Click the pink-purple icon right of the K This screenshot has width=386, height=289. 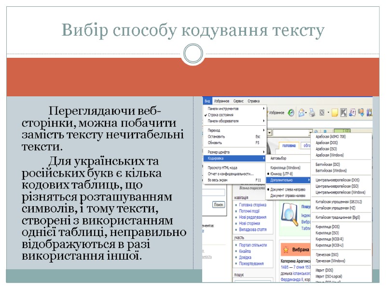click(352, 113)
